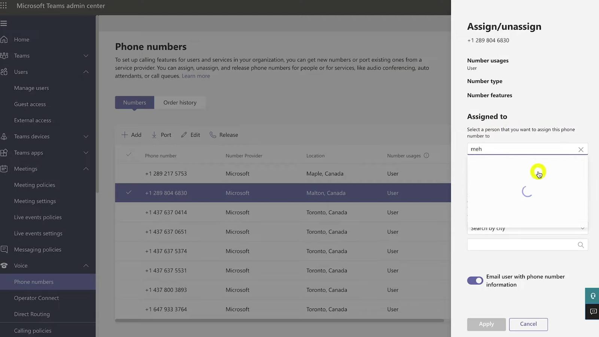This screenshot has height=337, width=599.
Task: Expand the Teams apps chevron
Action: click(86, 153)
